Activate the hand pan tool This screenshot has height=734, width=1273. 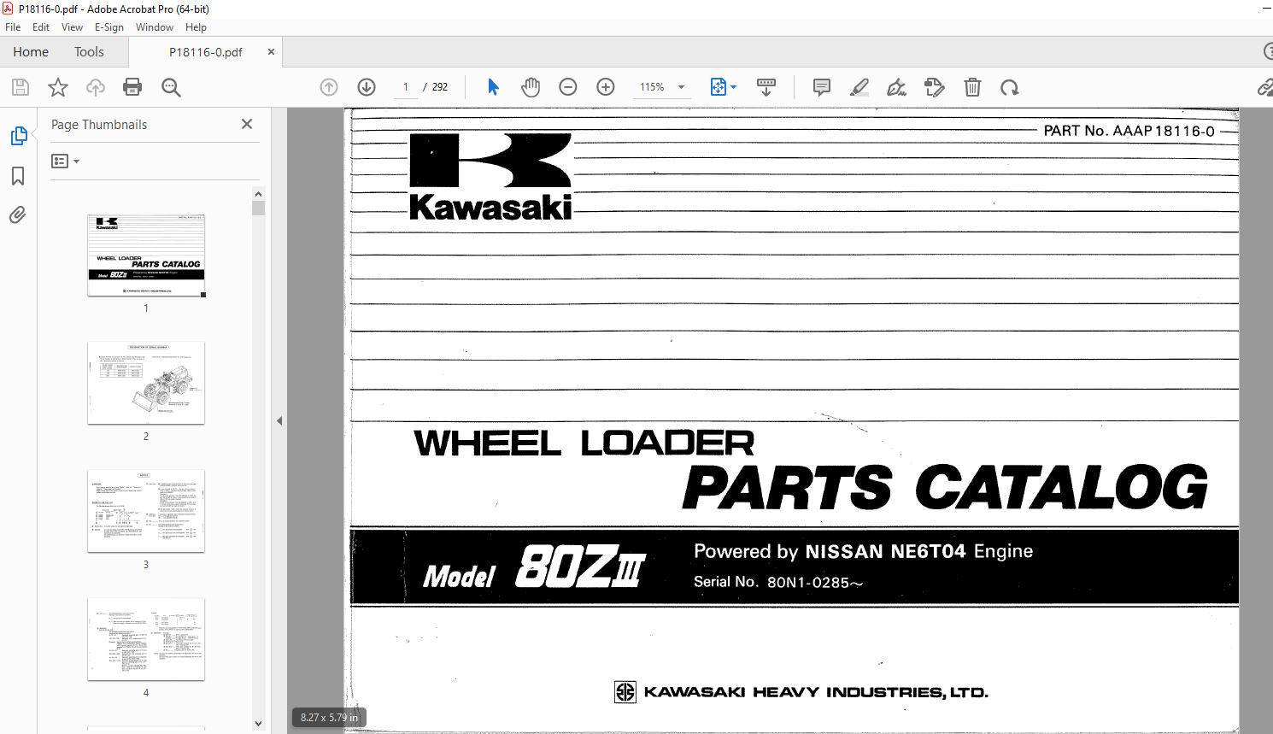531,87
